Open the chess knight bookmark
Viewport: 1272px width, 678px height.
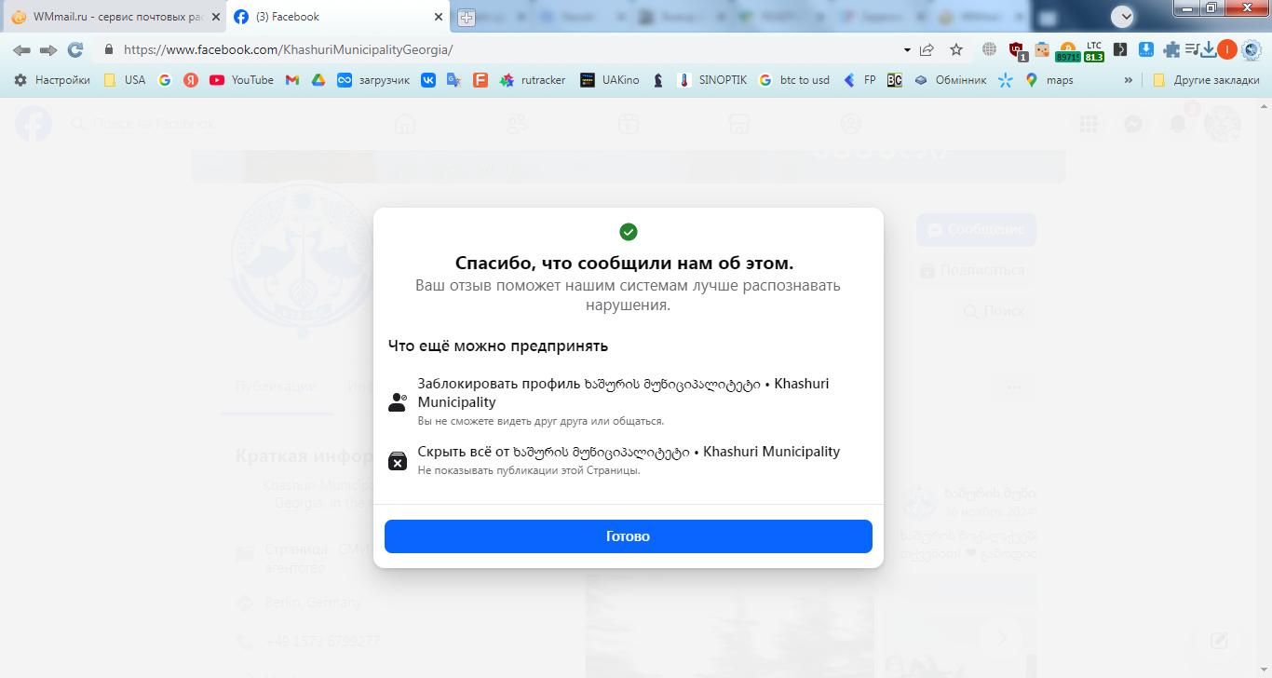(658, 80)
